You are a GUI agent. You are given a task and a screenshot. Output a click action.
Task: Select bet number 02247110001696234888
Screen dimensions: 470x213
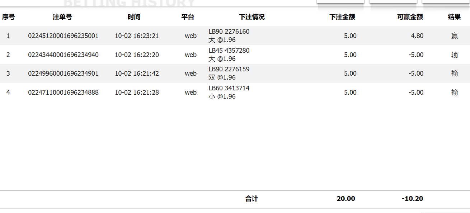coord(63,93)
